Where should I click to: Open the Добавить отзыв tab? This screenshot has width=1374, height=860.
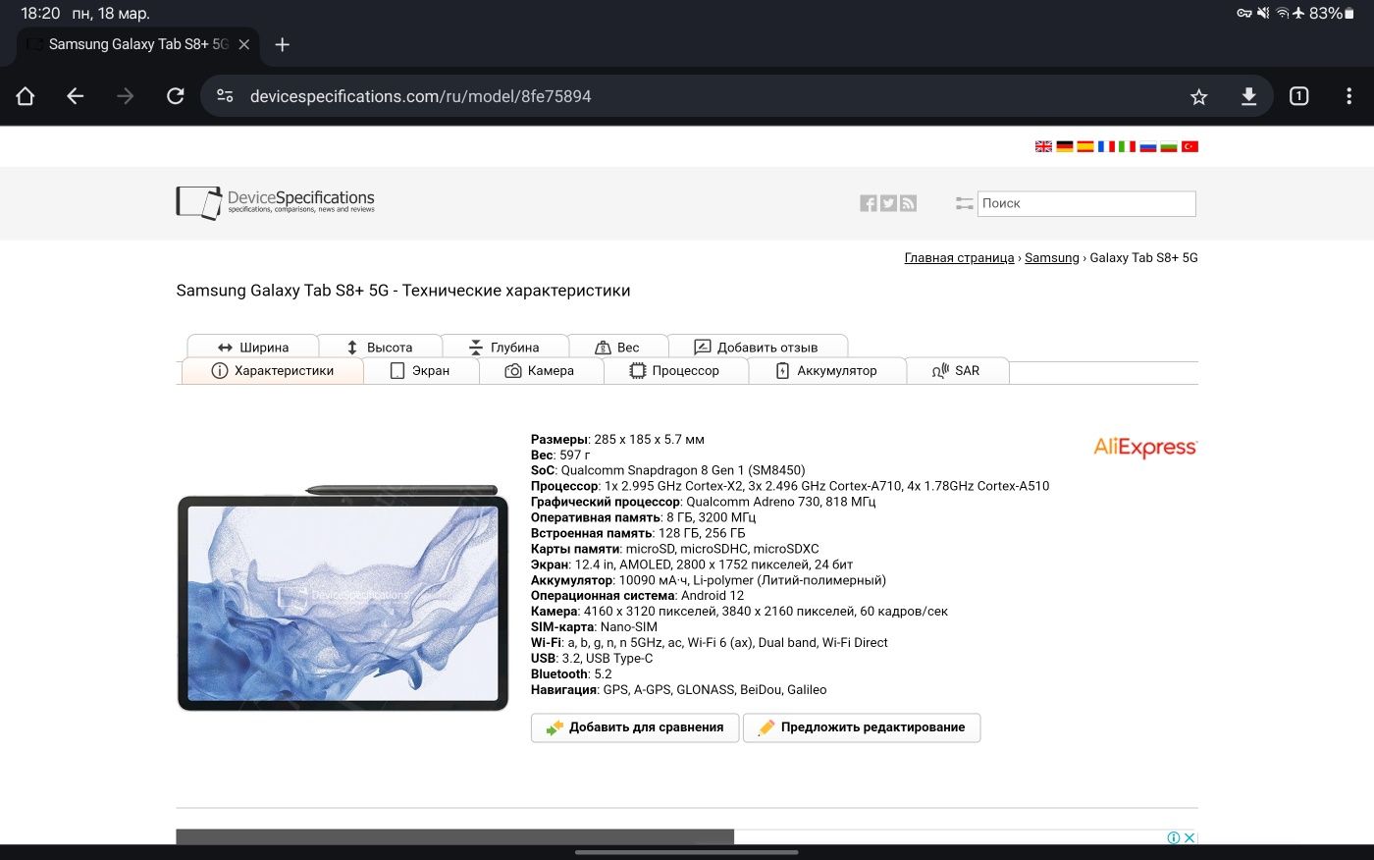tap(757, 347)
